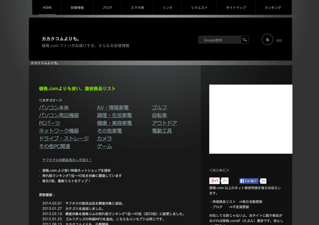Open the パソコン本体 category link

coord(54,108)
